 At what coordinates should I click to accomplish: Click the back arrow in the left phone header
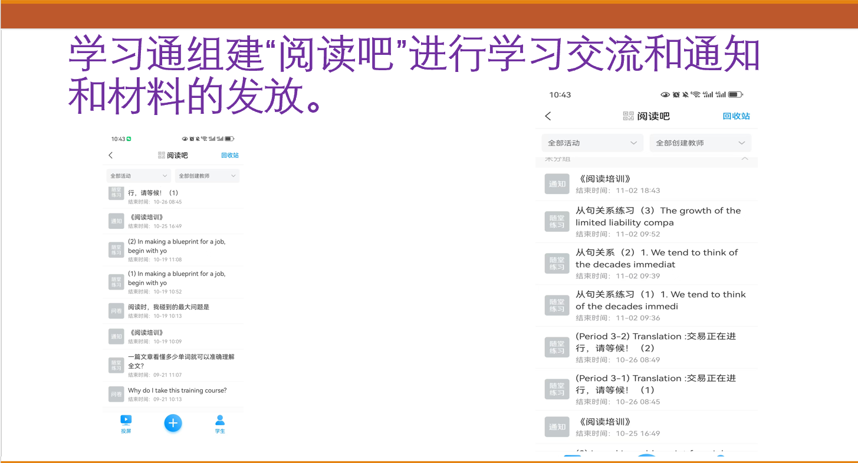[x=111, y=155]
